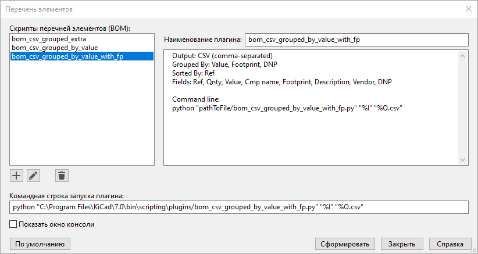Close the dialog with the X icon
Viewport: 478px width, 254px height.
[469, 9]
